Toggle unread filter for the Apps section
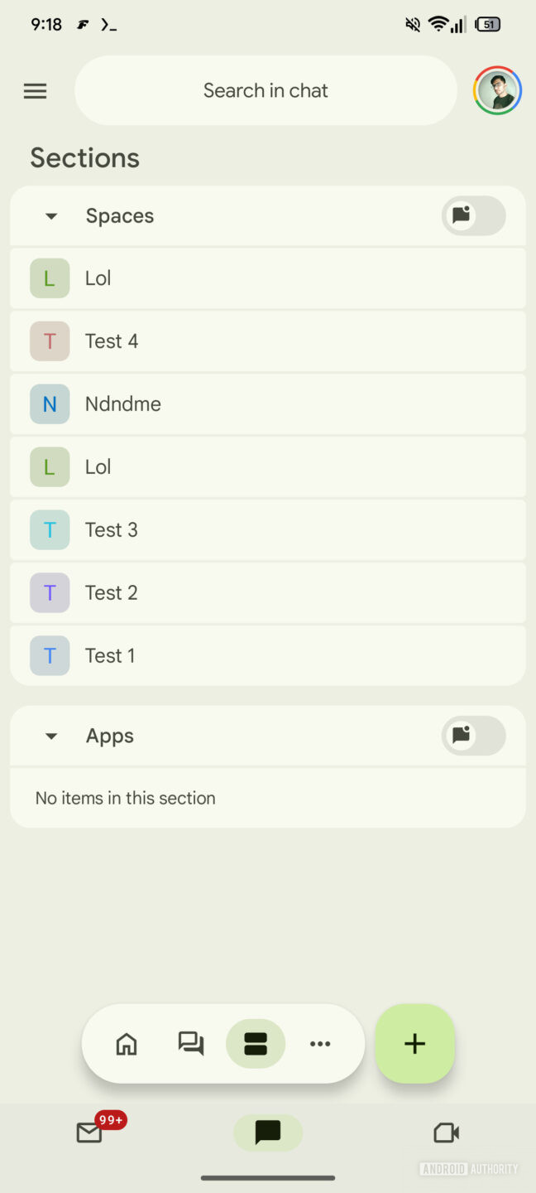This screenshot has width=536, height=1193. pyautogui.click(x=473, y=736)
